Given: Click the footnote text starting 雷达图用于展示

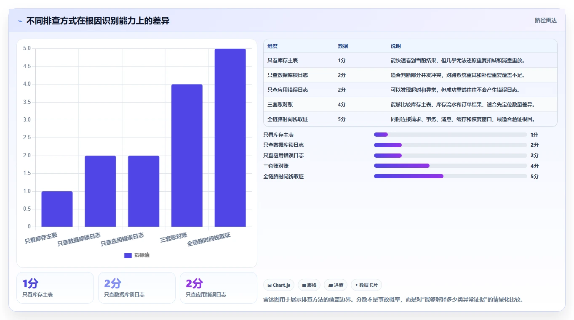Looking at the screenshot, I should (x=393, y=300).
